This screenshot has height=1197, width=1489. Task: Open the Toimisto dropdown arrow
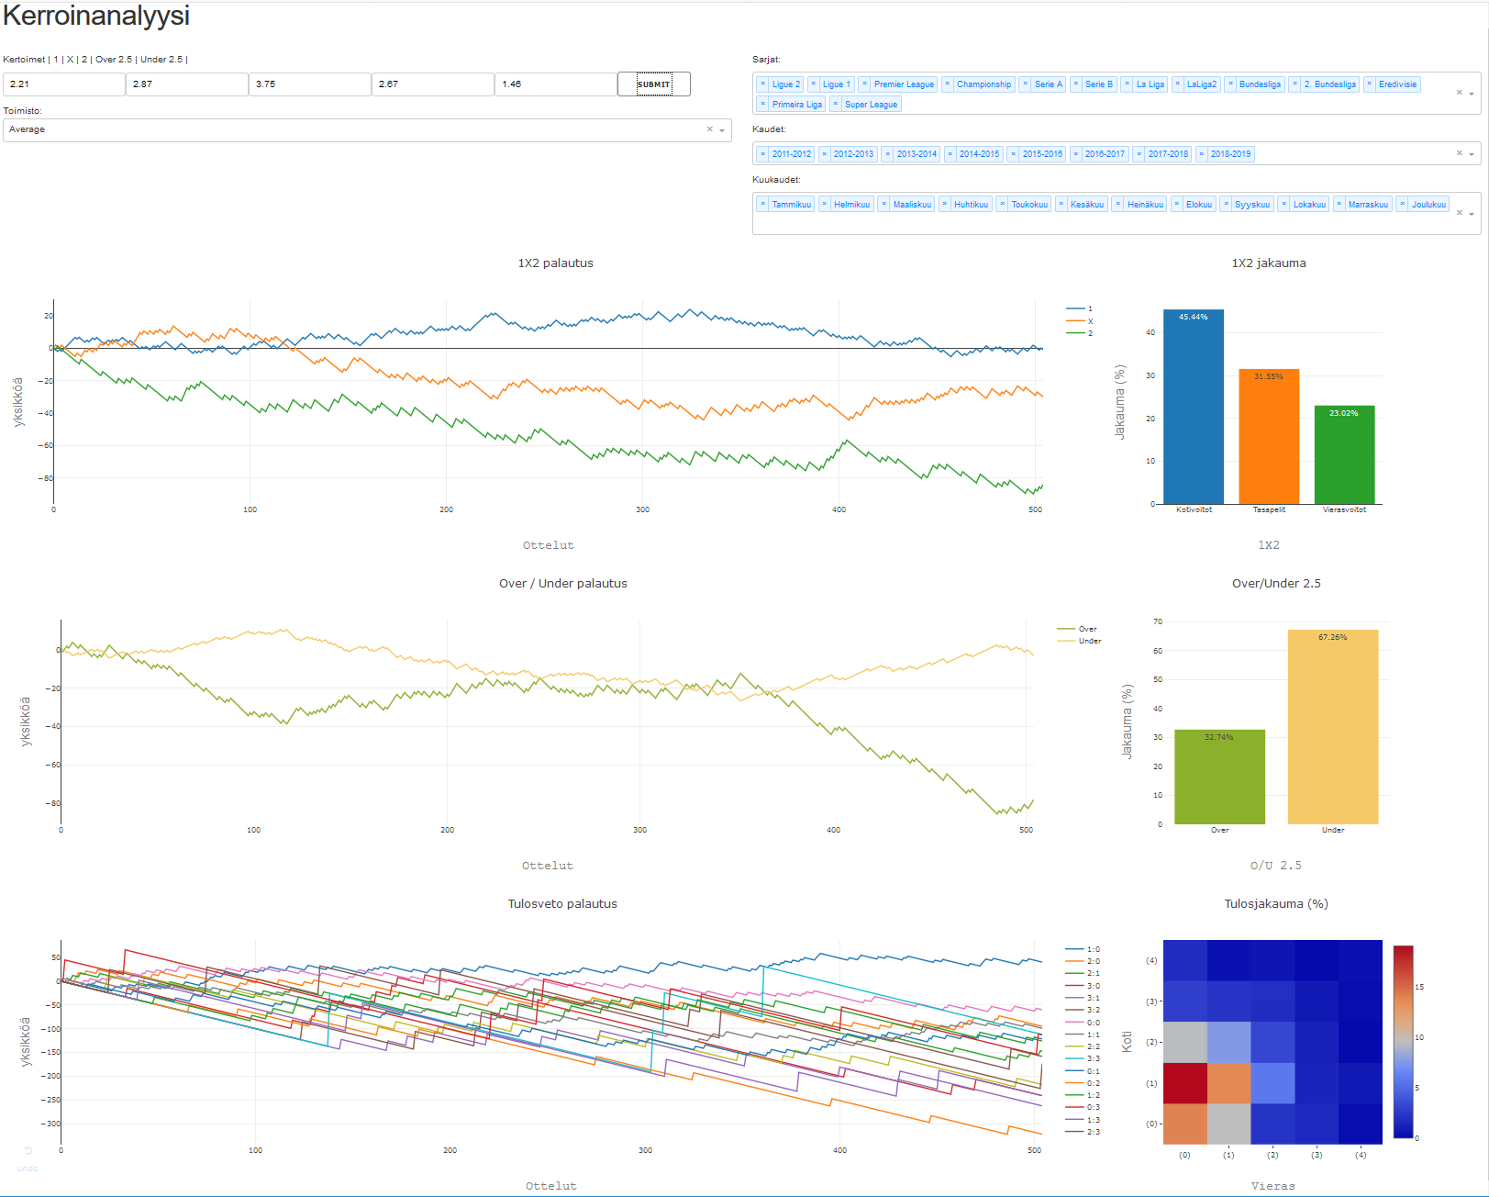722,130
